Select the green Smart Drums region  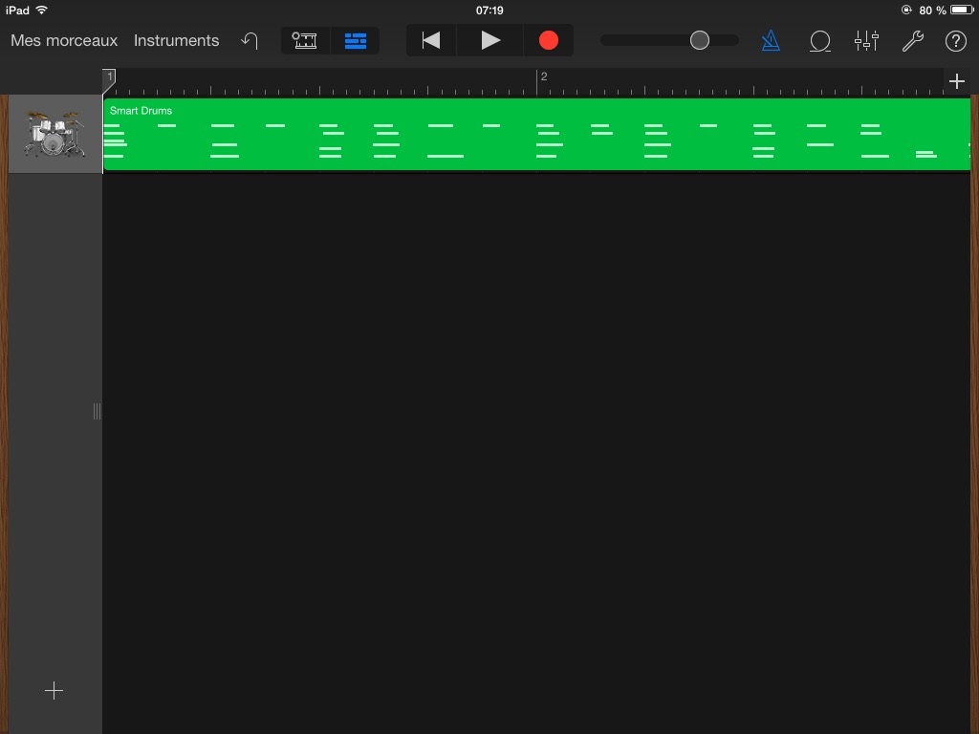coord(535,135)
